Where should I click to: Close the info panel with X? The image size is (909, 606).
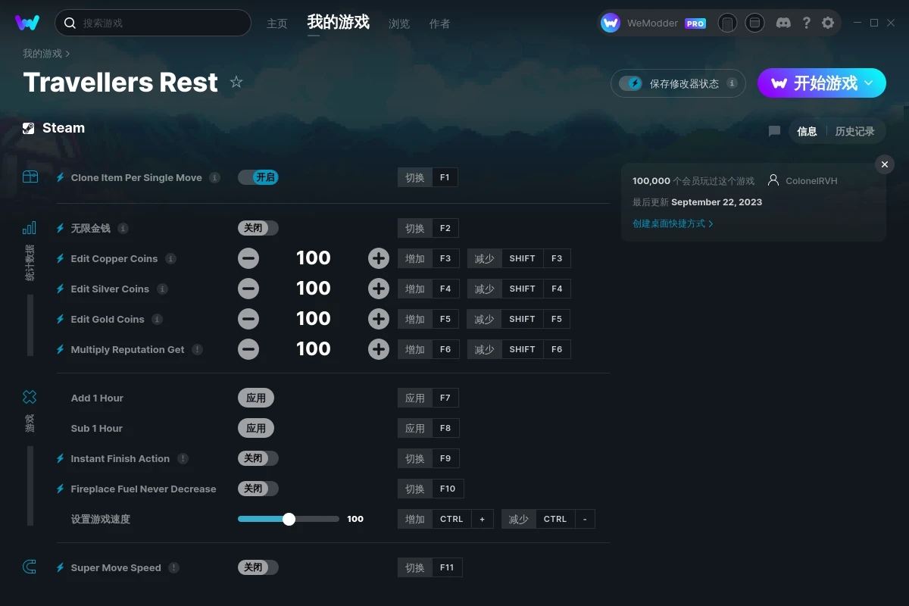pyautogui.click(x=884, y=164)
